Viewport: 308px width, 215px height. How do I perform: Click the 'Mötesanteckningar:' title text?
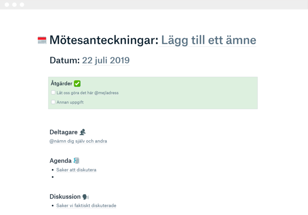pyautogui.click(x=103, y=40)
